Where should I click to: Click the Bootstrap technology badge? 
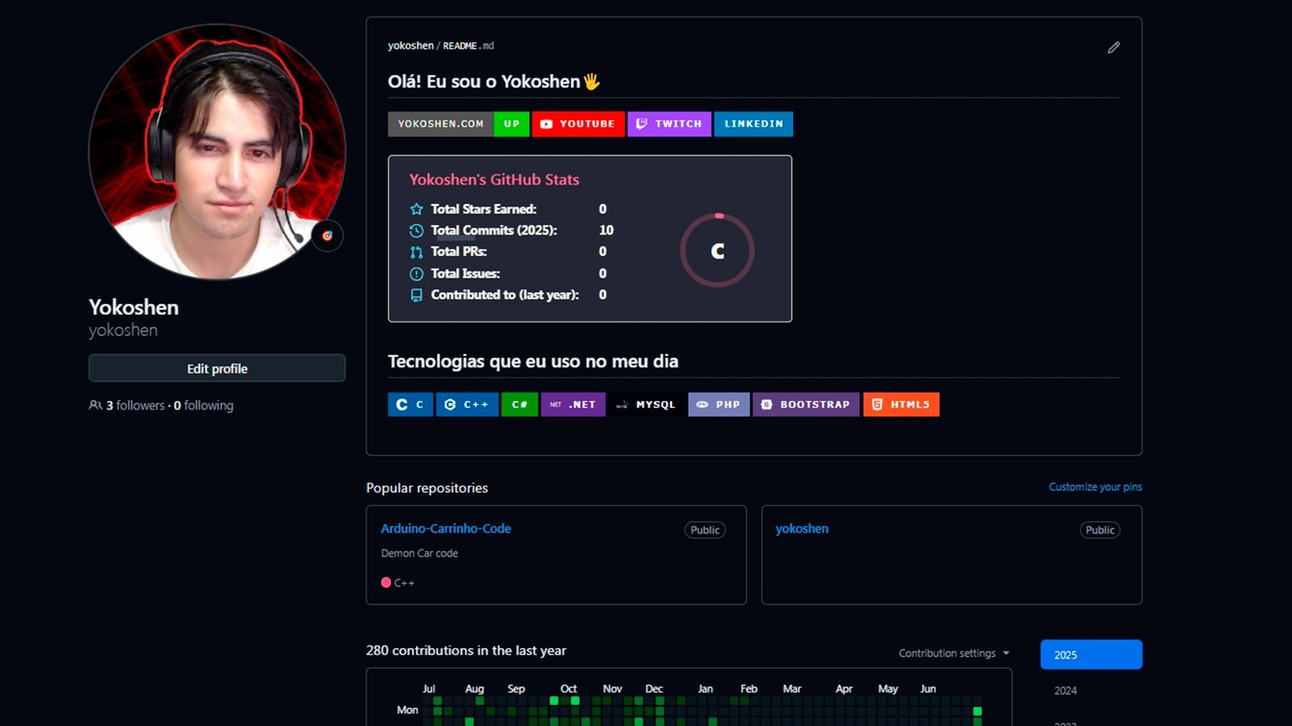tap(806, 405)
